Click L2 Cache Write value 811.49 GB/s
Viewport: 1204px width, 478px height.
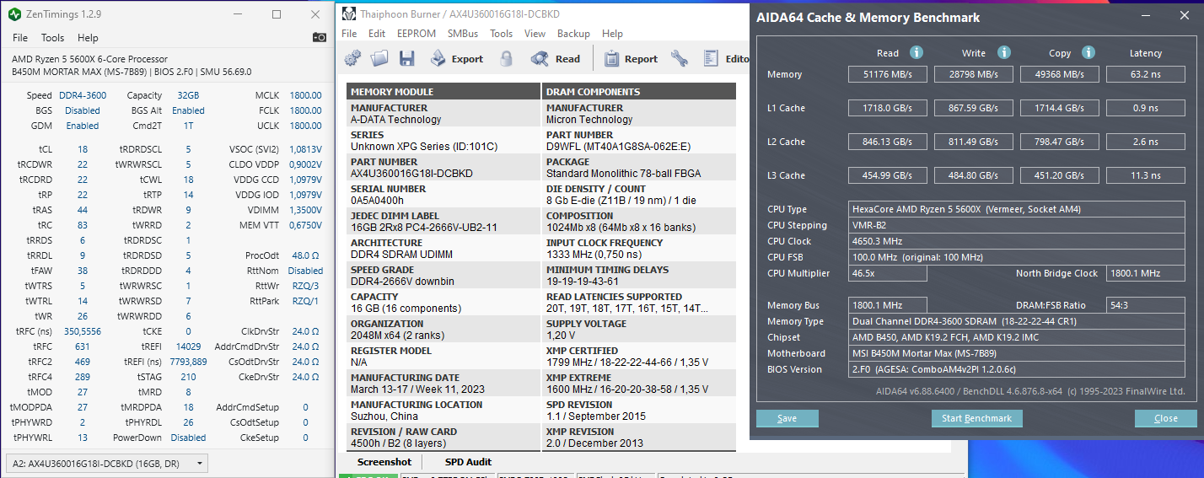coord(974,142)
